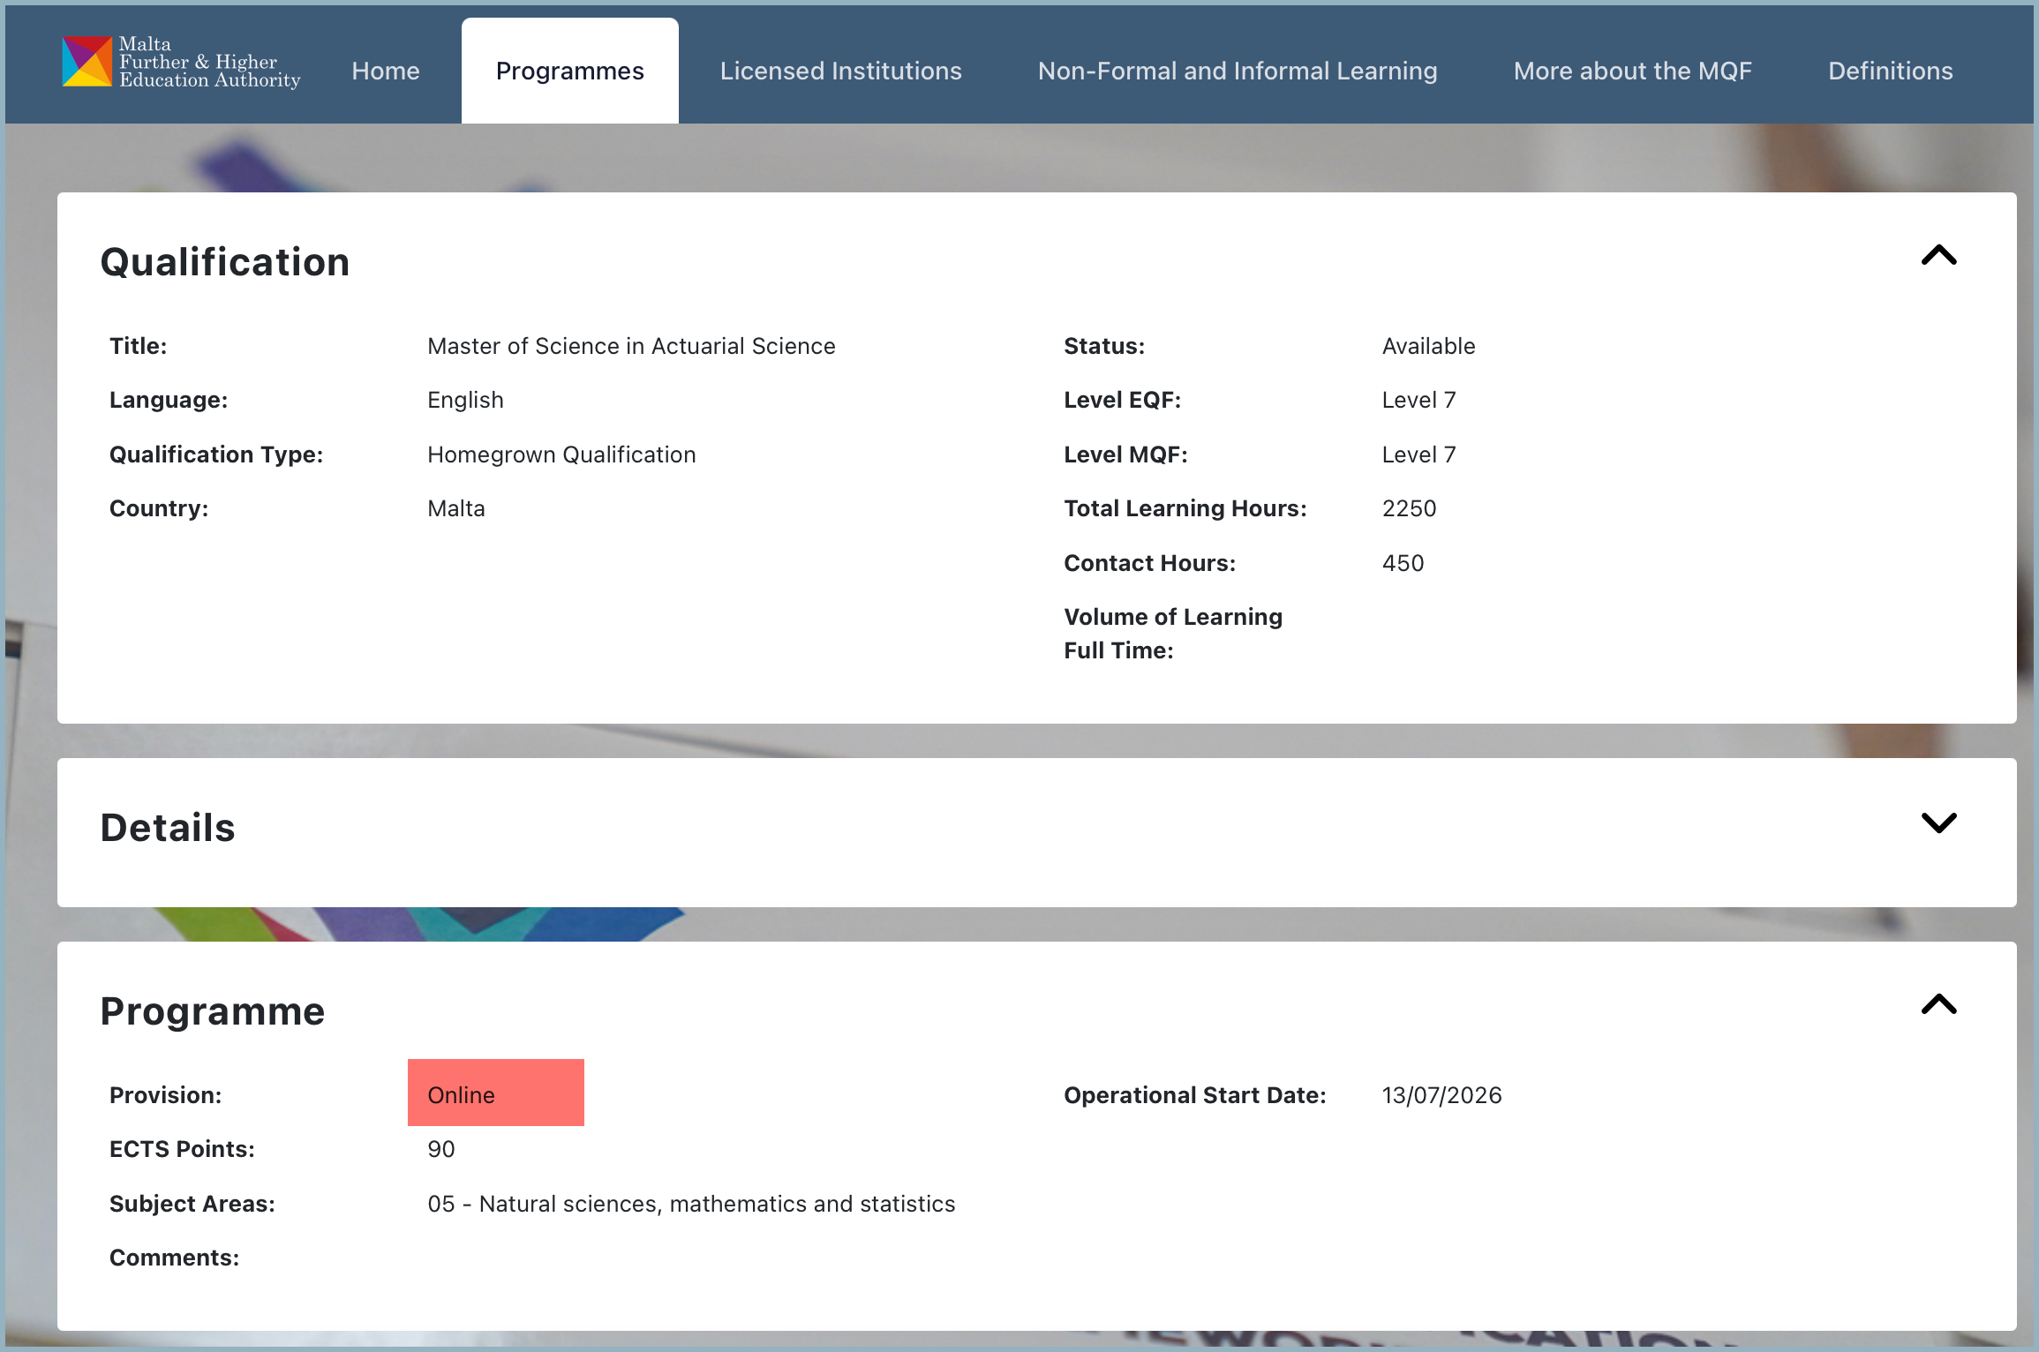The image size is (2039, 1352).
Task: Click the Level EQF value 'Level 7'
Action: (1418, 400)
